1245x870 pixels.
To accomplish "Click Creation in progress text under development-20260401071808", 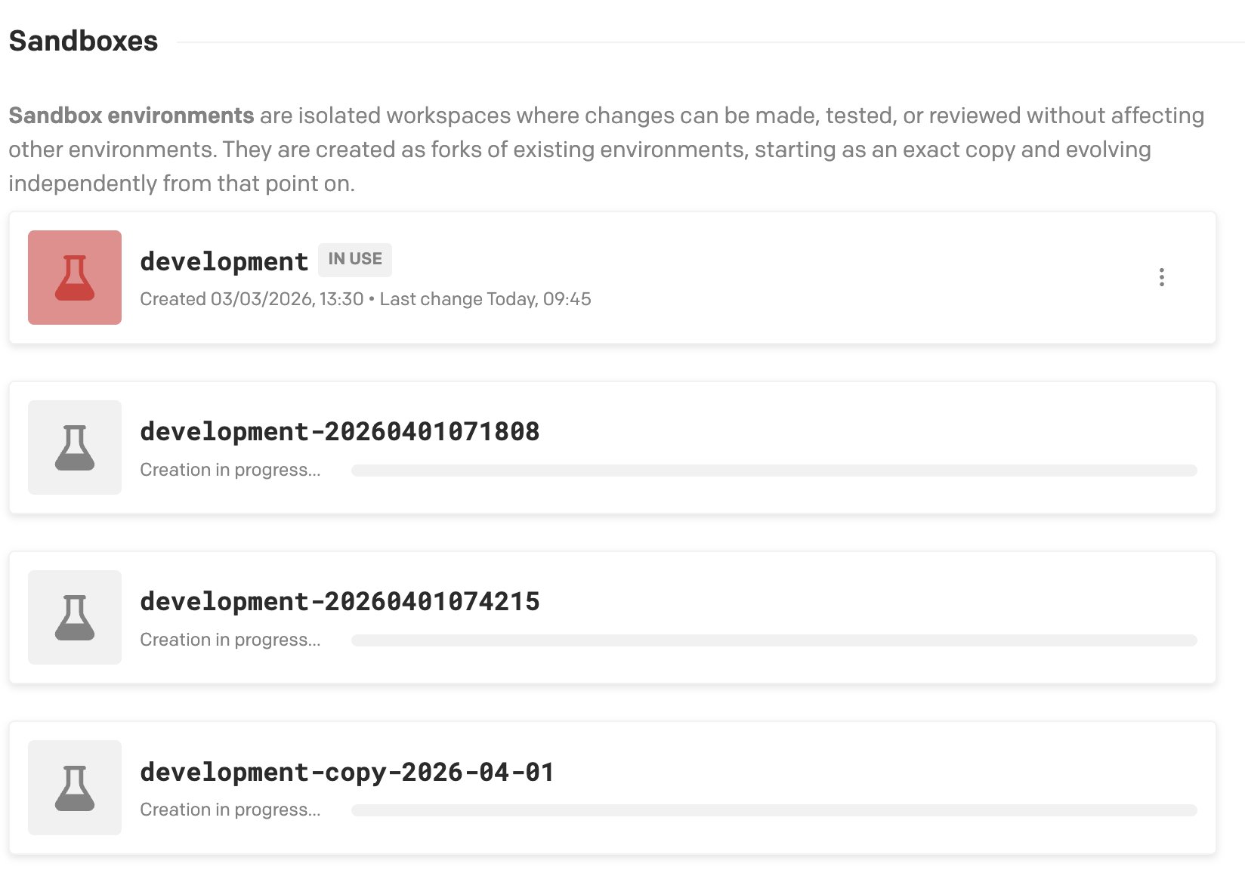I will [x=230, y=470].
